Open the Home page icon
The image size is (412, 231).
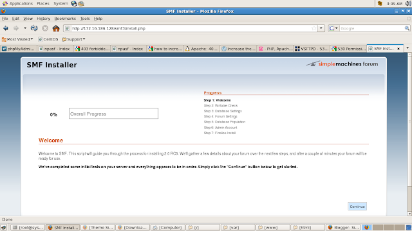coord(56,28)
